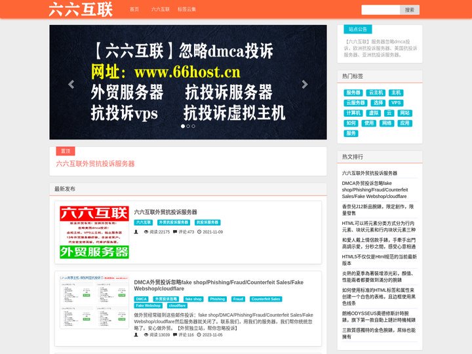
Task: Click the 云服务器 hot tag
Action: click(355, 103)
